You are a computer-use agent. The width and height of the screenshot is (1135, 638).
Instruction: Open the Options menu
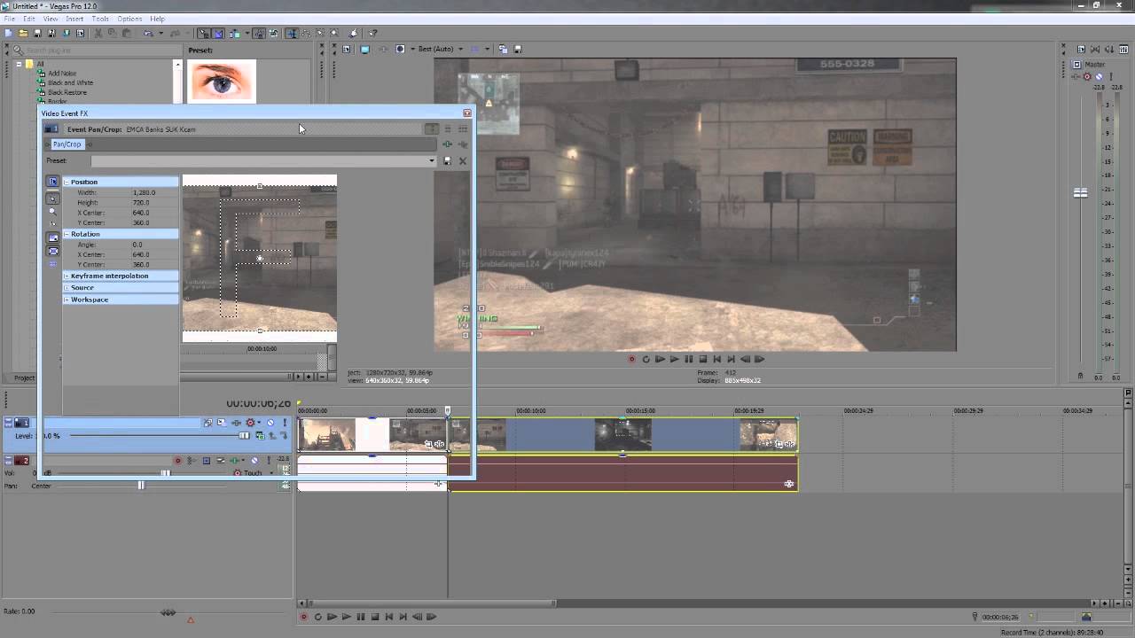(129, 19)
